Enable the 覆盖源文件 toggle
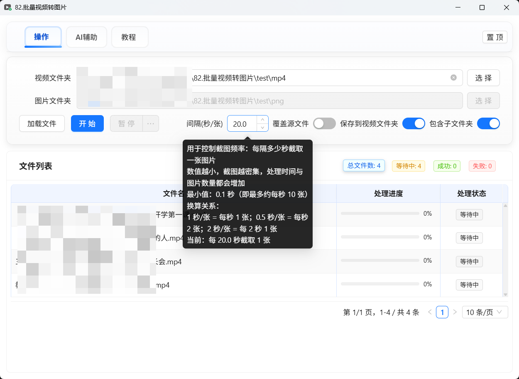 (324, 123)
